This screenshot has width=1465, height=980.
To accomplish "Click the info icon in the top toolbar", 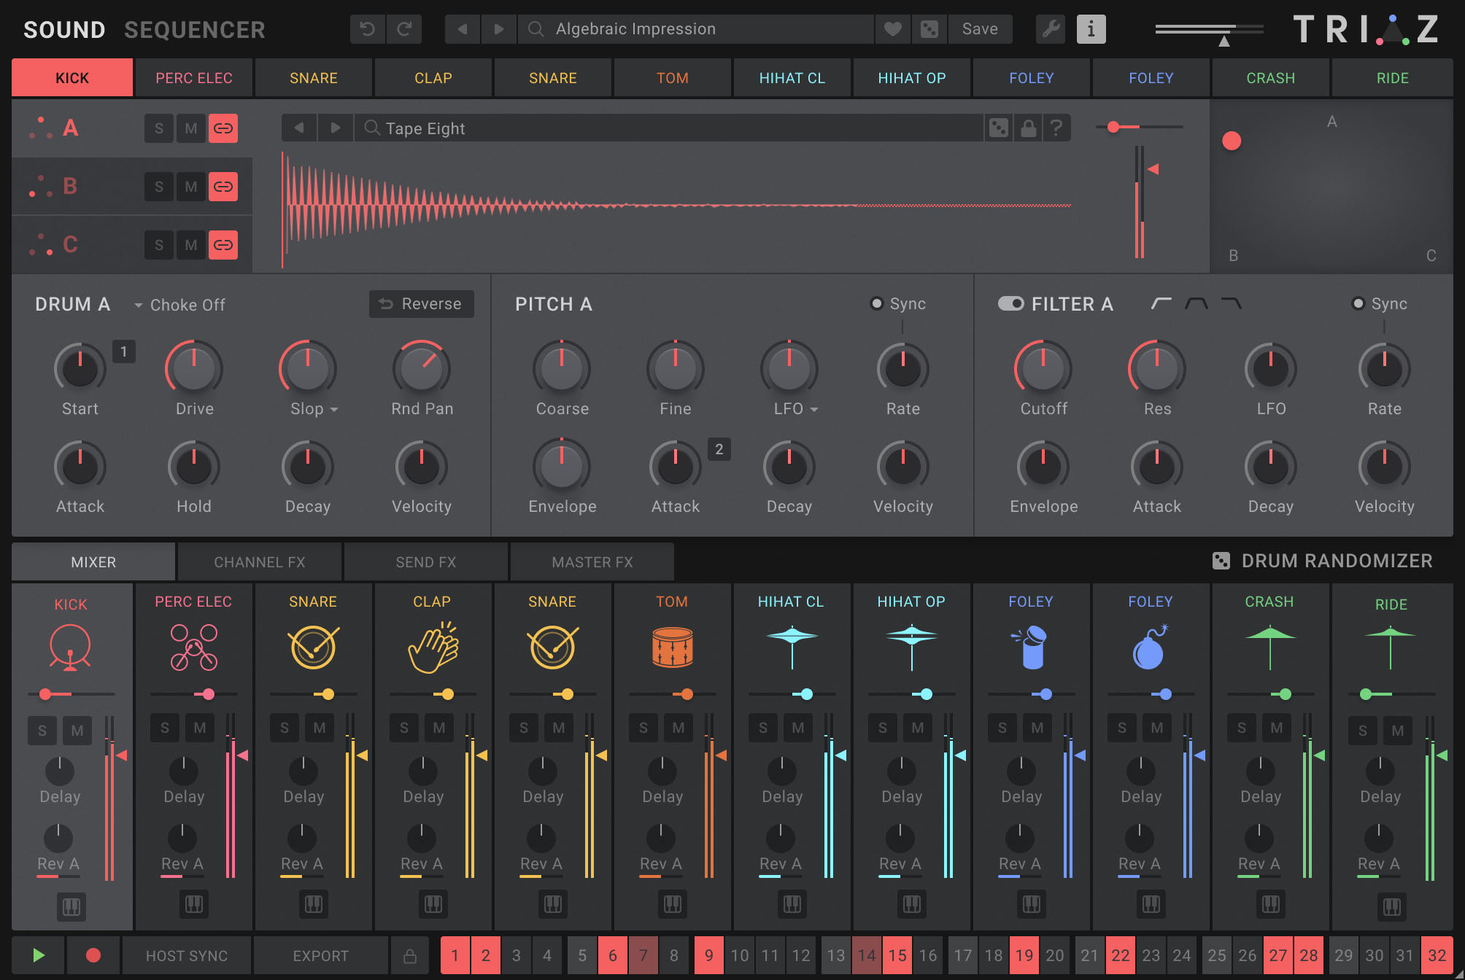I will tap(1091, 29).
